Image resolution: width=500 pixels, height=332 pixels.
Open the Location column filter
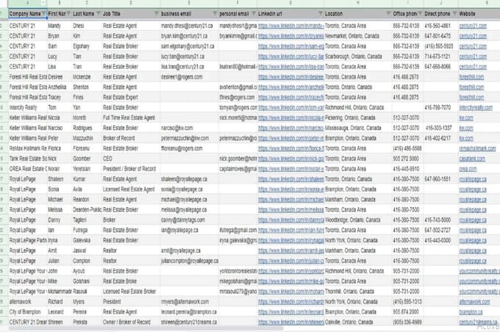tap(388, 14)
